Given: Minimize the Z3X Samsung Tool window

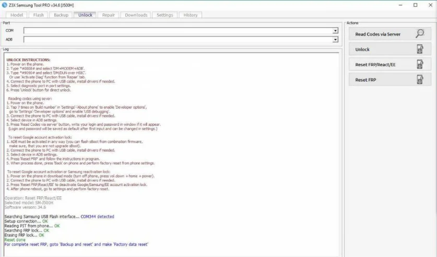Looking at the screenshot, I should (400, 5).
